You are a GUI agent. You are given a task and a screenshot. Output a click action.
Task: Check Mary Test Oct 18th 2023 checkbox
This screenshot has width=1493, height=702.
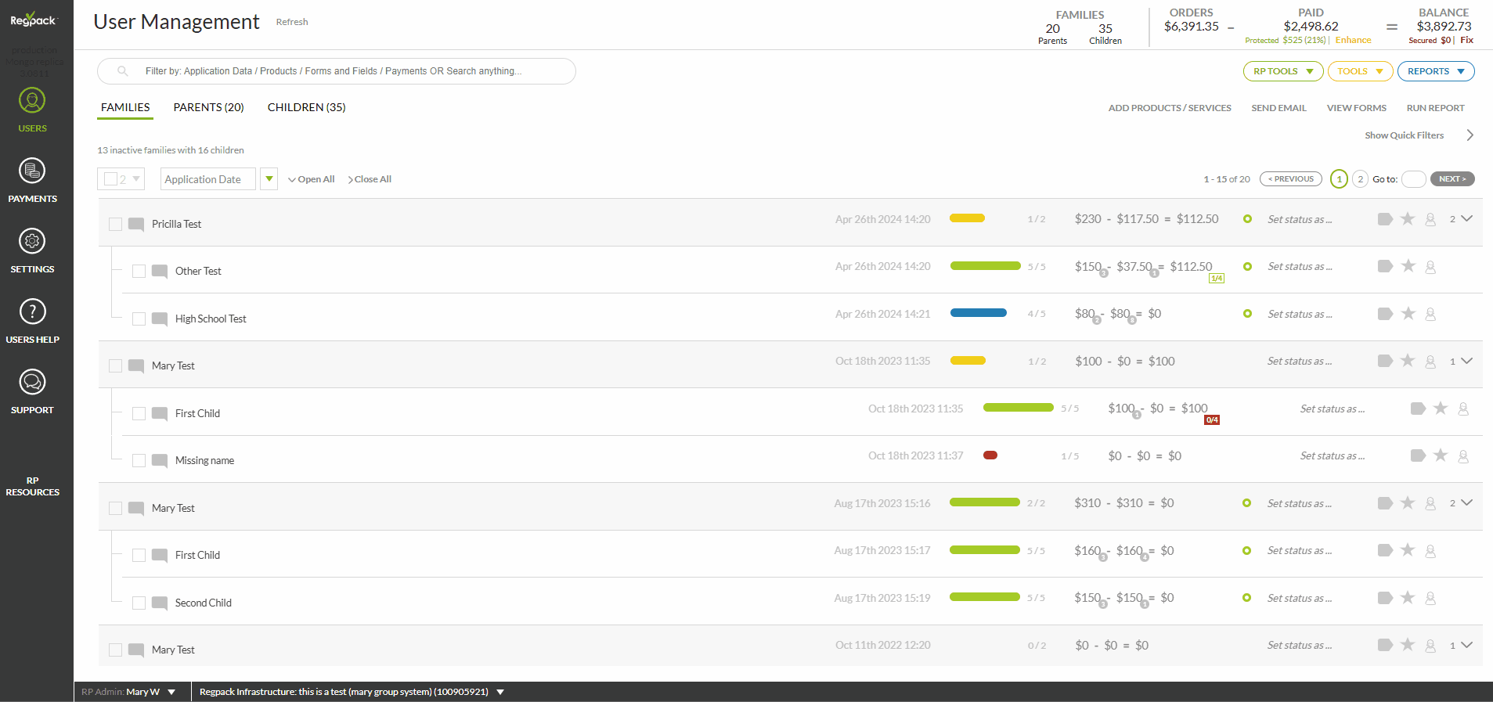[115, 366]
